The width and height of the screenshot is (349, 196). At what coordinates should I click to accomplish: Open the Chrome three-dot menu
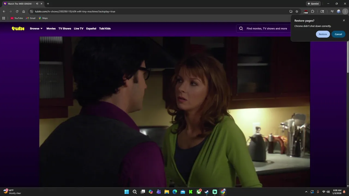(345, 11)
